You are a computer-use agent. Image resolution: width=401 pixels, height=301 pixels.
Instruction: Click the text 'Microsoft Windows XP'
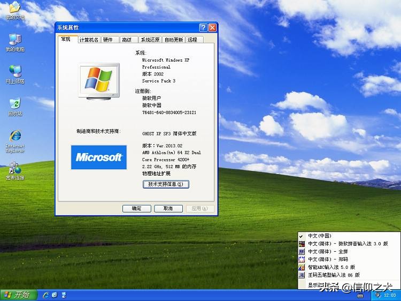pos(166,60)
